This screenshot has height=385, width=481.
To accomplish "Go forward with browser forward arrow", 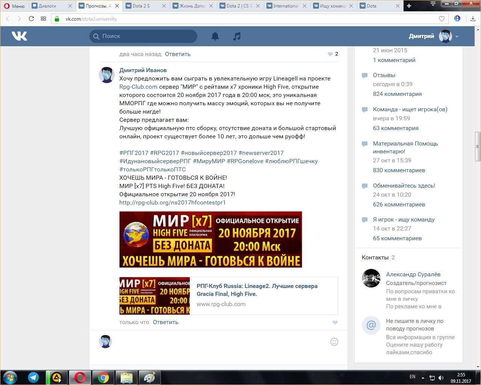I will [x=19, y=19].
